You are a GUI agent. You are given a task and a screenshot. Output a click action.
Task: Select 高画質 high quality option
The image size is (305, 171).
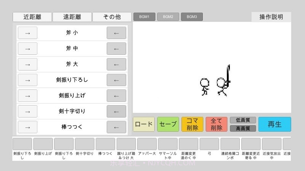click(x=243, y=128)
